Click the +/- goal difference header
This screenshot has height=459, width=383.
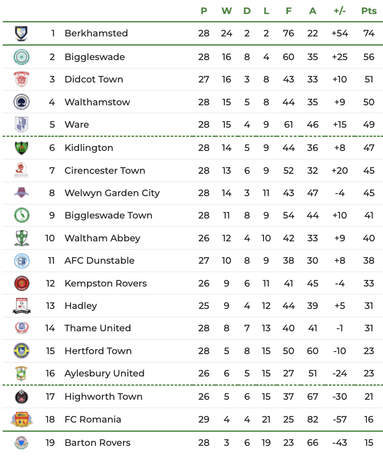[x=340, y=11]
